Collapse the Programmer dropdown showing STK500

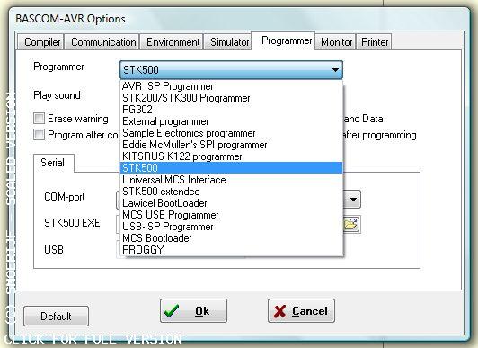click(x=232, y=70)
